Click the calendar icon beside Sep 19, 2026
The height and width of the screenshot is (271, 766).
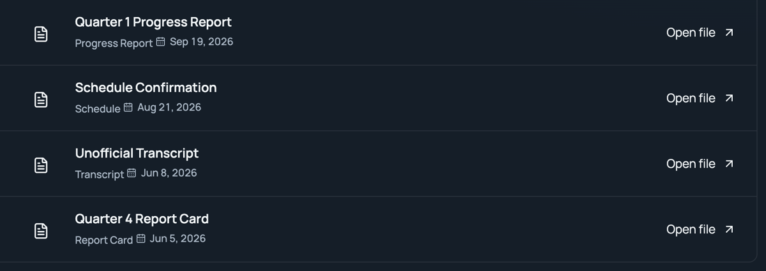pyautogui.click(x=161, y=42)
